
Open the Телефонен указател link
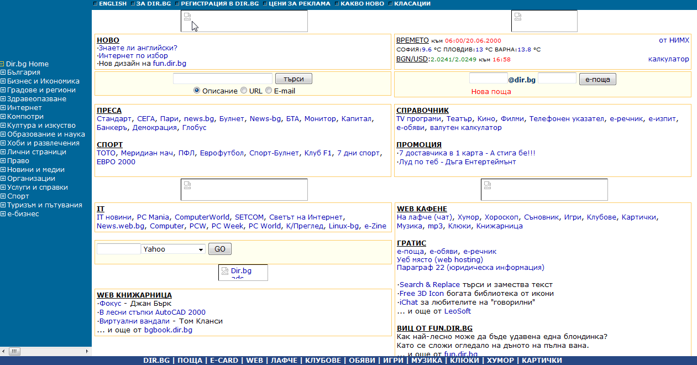(567, 119)
